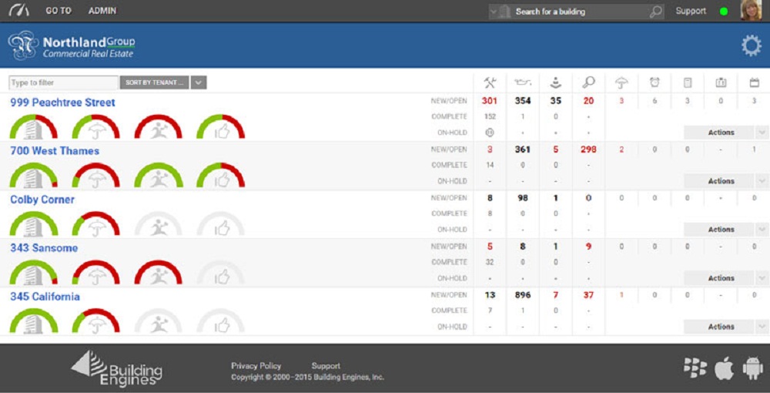Image resolution: width=770 pixels, height=393 pixels.
Task: Click 999 Peachtree Street running person gauge
Action: 158,126
